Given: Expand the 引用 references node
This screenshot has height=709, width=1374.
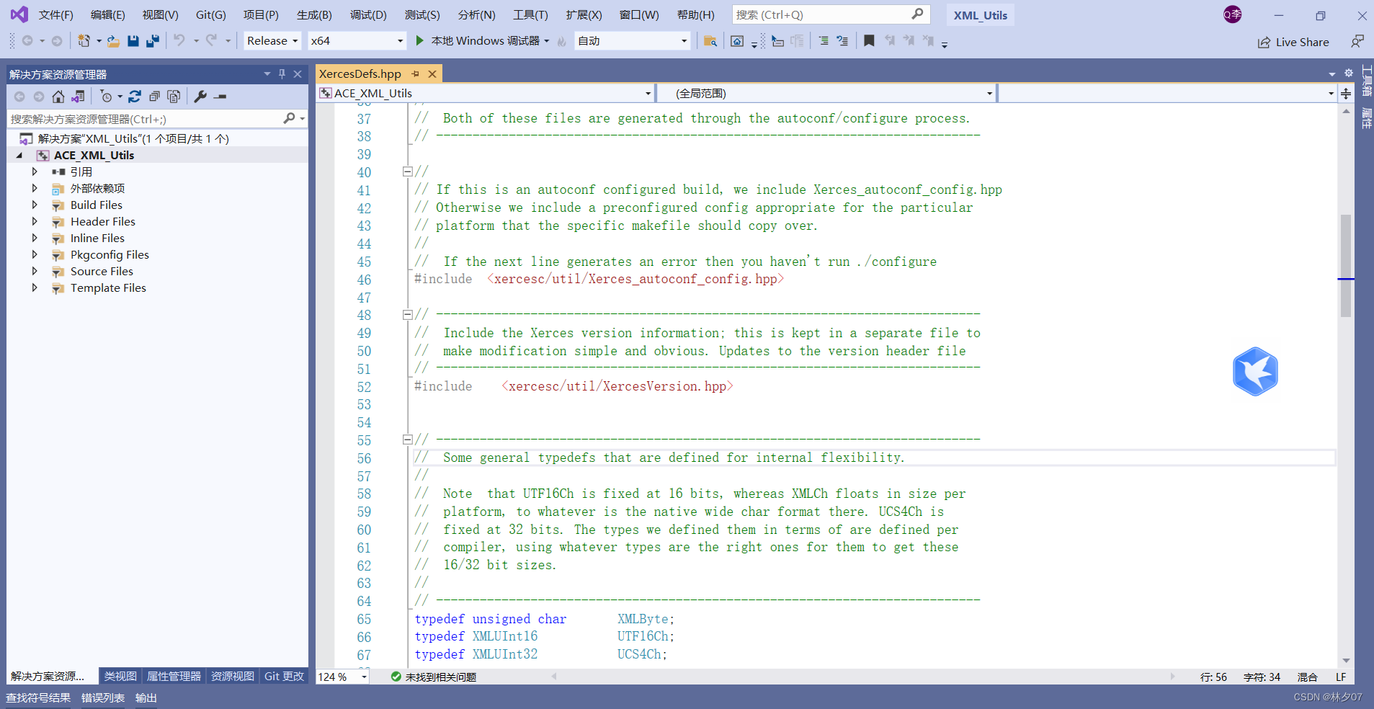Looking at the screenshot, I should (35, 171).
